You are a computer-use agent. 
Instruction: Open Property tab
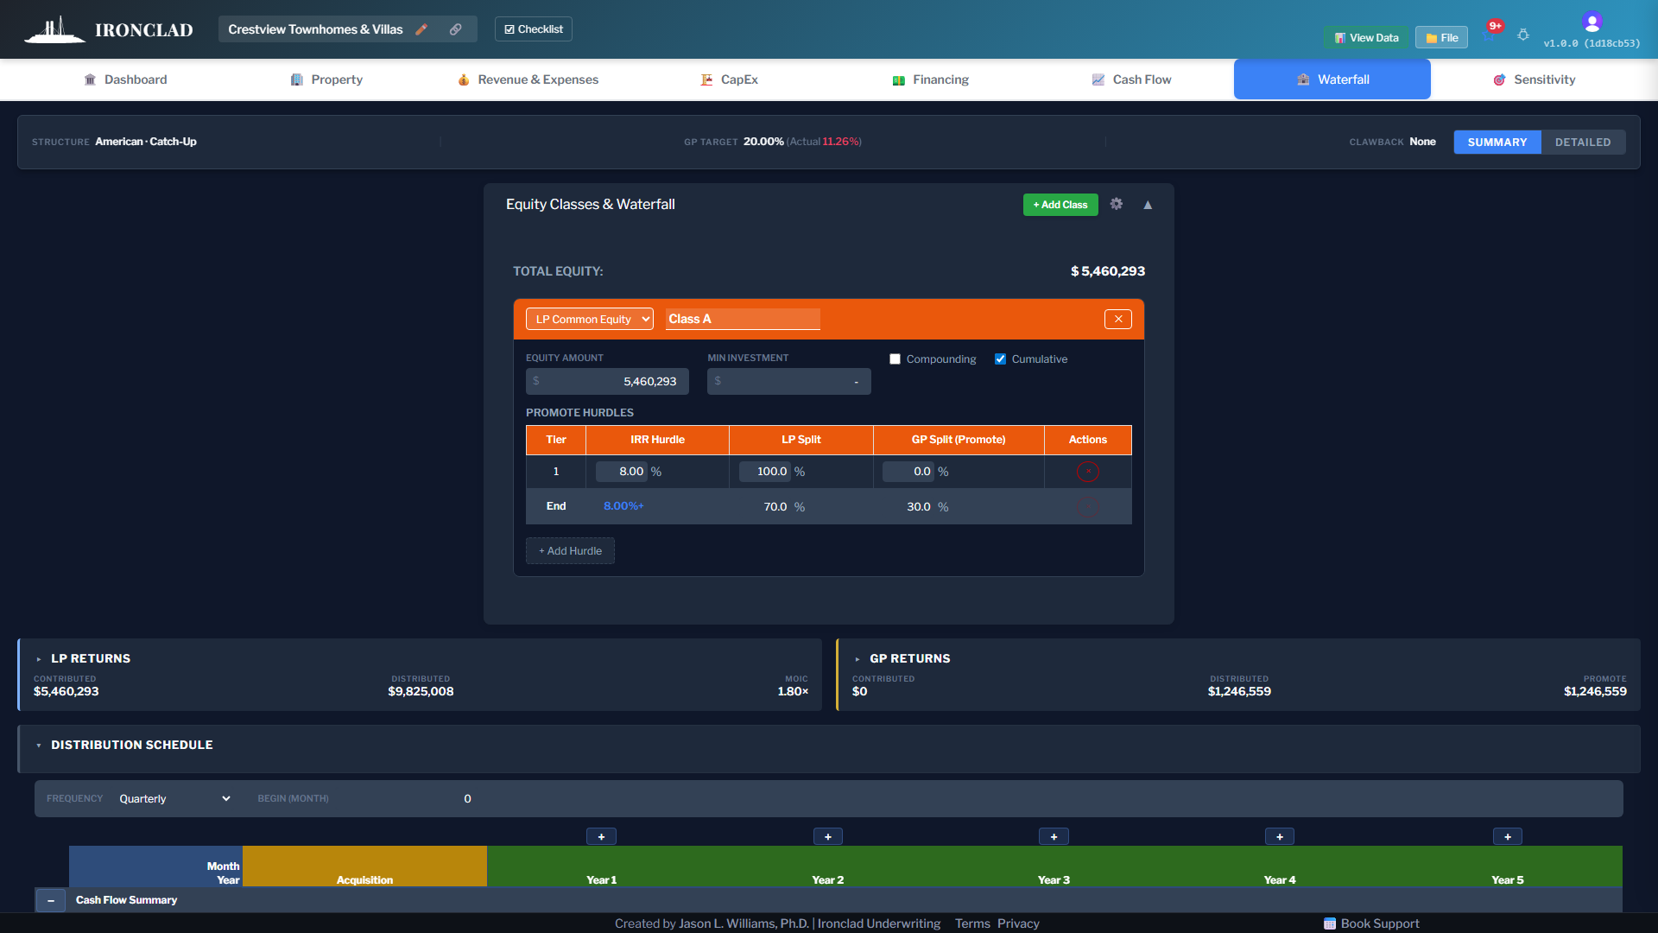point(326,79)
